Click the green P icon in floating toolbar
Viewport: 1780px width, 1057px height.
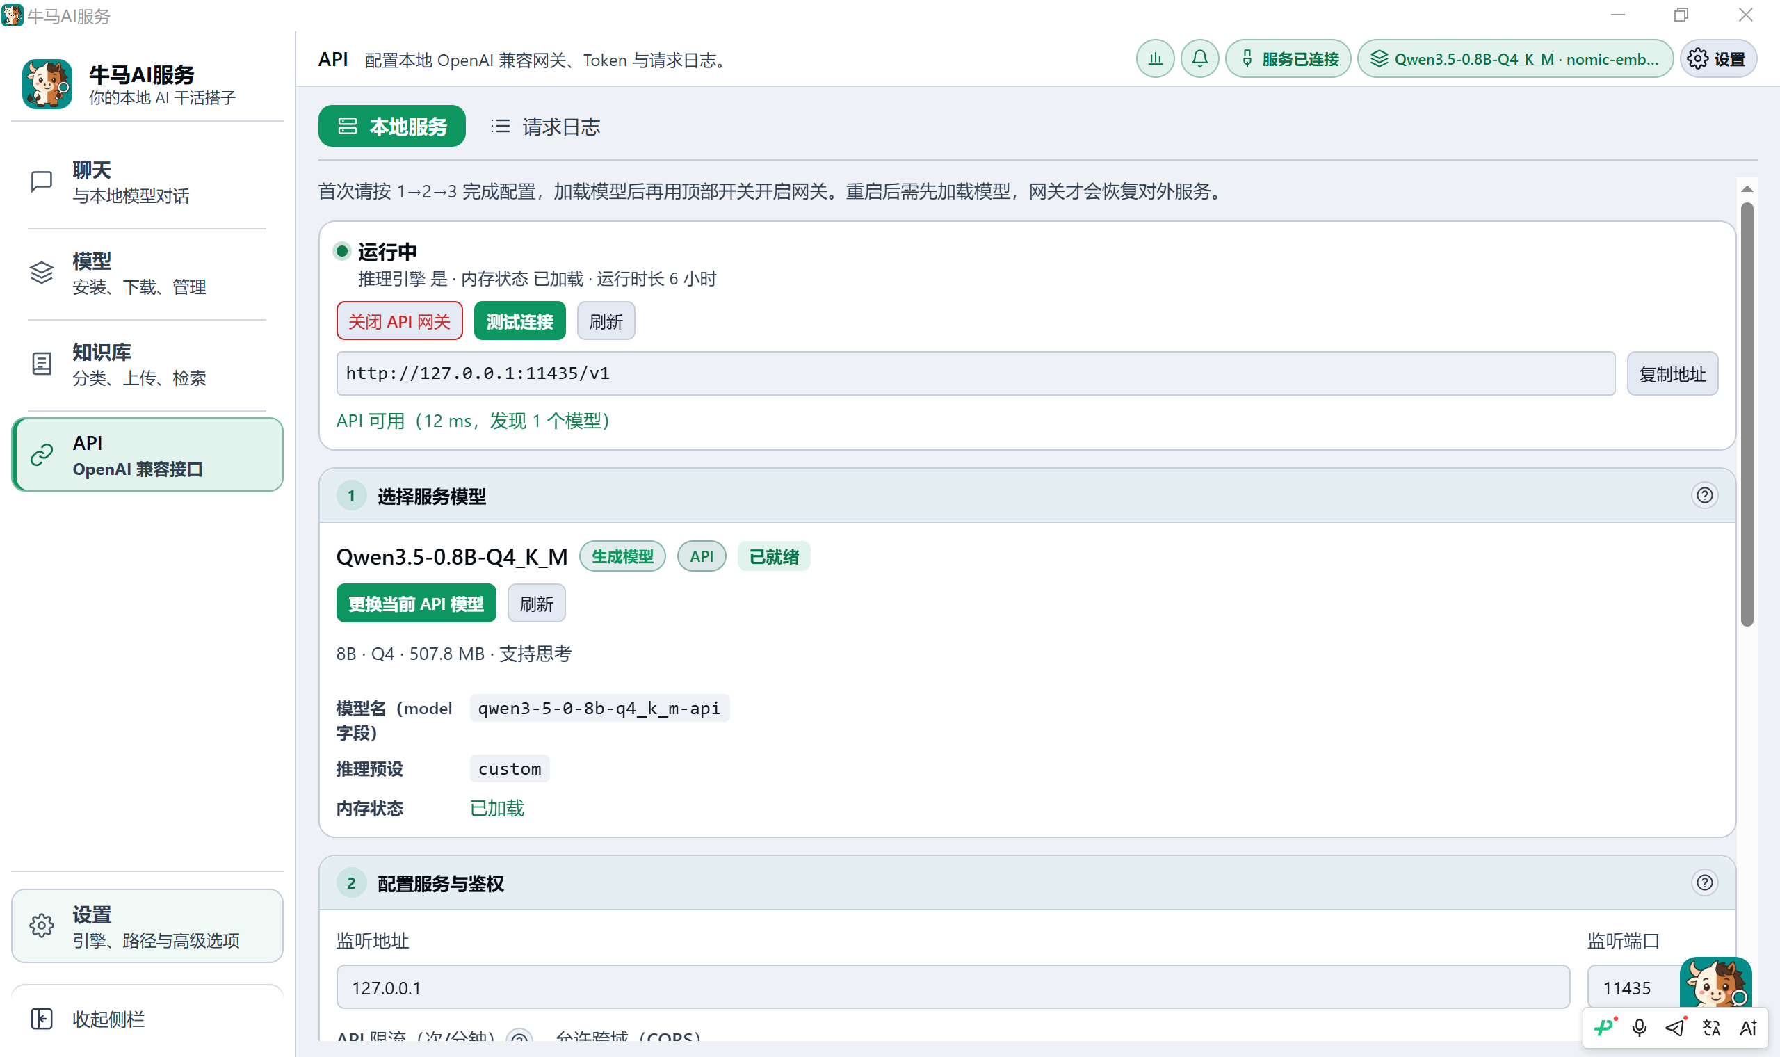(x=1605, y=1027)
